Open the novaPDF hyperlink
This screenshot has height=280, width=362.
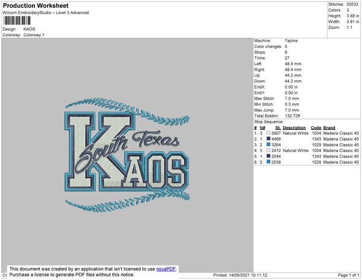pyautogui.click(x=166, y=269)
